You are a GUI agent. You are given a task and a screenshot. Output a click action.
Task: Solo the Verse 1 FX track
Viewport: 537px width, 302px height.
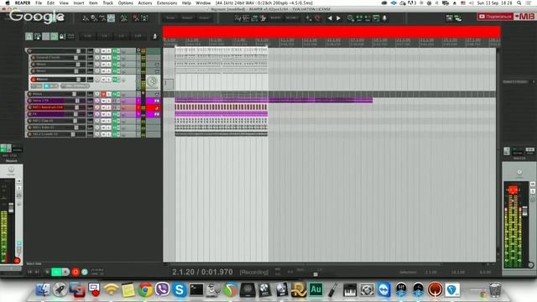point(108,101)
